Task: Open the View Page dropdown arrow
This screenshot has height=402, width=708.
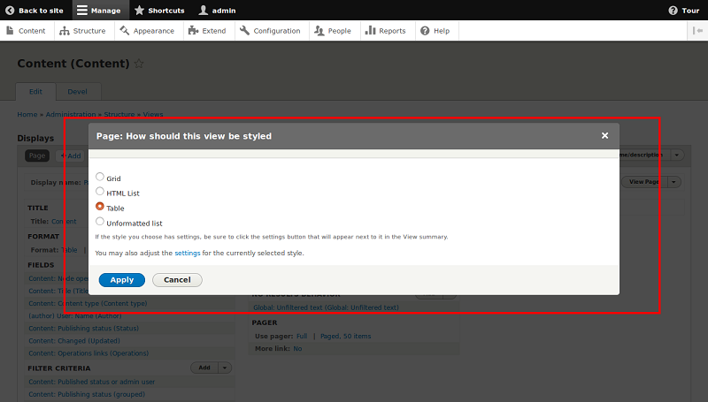Action: (x=674, y=181)
